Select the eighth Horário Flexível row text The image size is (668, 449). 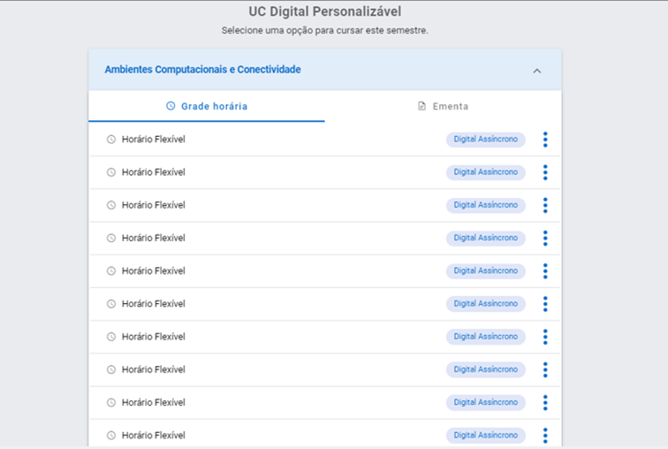coord(154,369)
